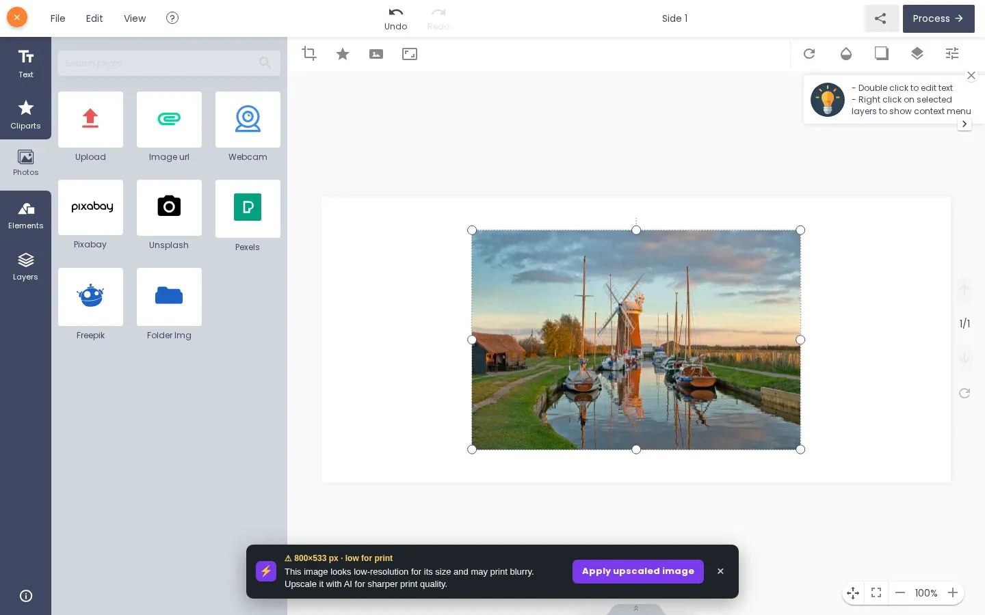Open the View menu
The width and height of the screenshot is (985, 615).
135,18
